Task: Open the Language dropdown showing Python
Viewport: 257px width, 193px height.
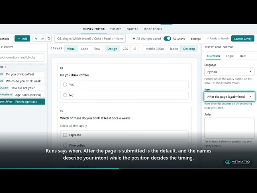Action: [x=229, y=72]
